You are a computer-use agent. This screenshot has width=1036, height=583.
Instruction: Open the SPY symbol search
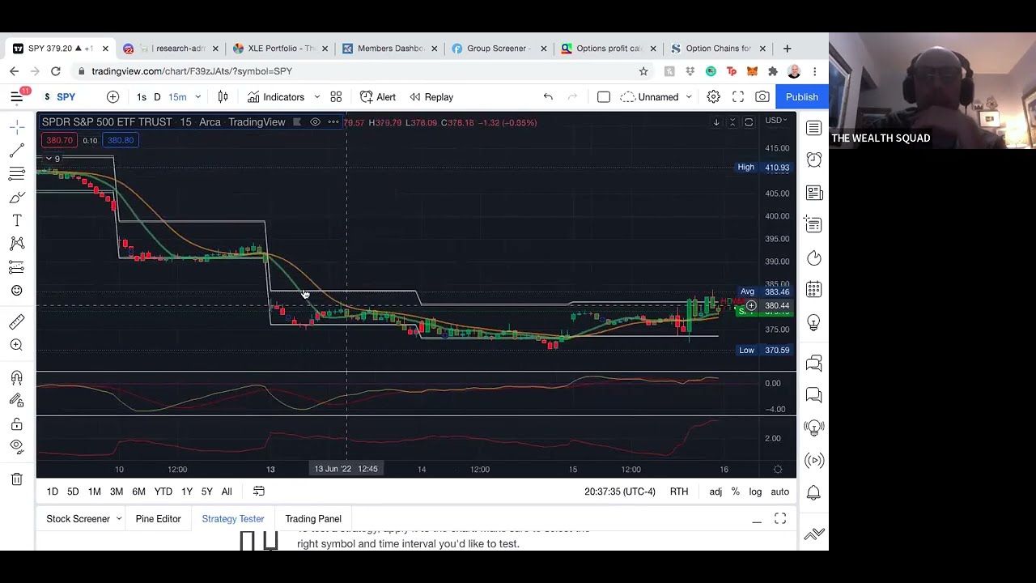tap(61, 97)
